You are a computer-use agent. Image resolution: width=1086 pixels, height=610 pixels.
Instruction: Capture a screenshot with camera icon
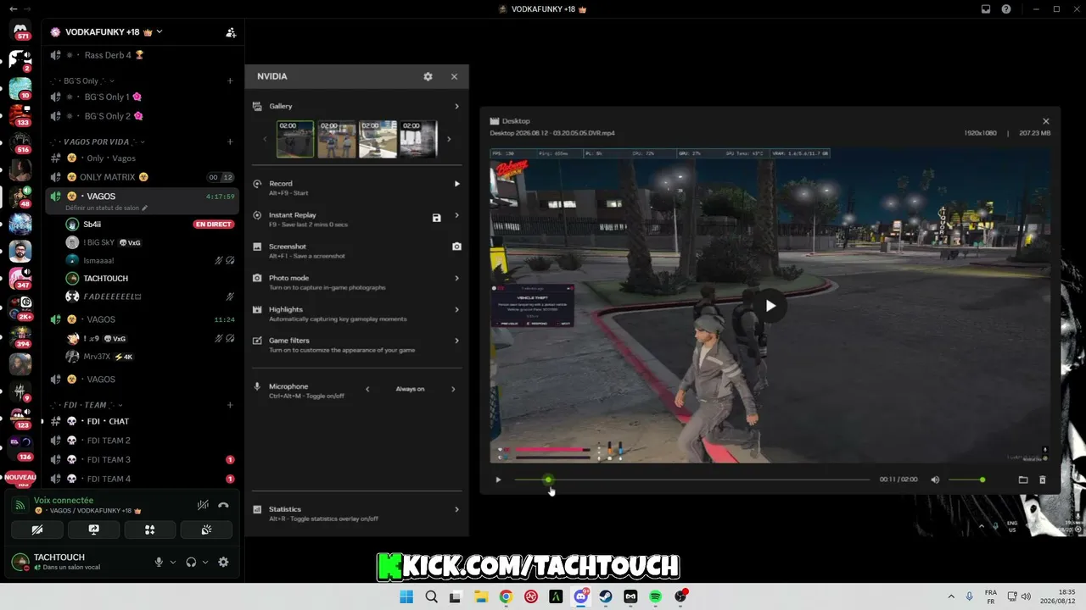456,247
